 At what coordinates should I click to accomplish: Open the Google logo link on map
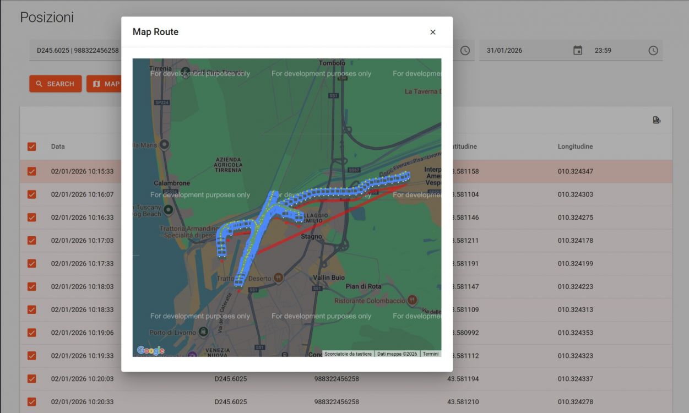[150, 351]
